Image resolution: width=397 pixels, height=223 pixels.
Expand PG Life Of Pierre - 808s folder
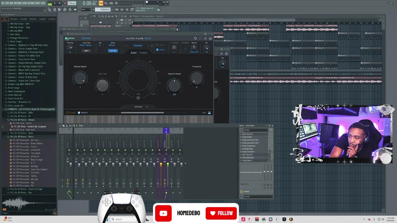coord(22,113)
